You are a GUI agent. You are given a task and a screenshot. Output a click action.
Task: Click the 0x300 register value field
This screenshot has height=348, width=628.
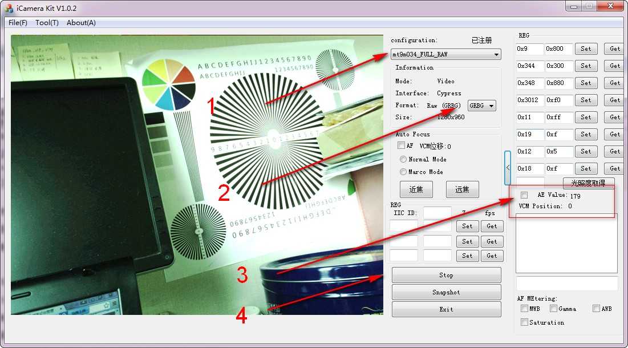tap(559, 66)
